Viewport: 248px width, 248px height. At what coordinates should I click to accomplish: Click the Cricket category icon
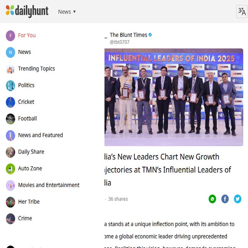(x=10, y=102)
